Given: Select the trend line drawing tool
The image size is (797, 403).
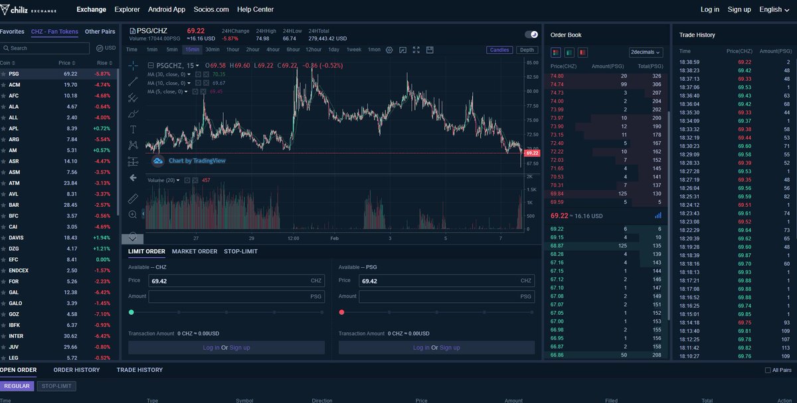Looking at the screenshot, I should point(133,81).
